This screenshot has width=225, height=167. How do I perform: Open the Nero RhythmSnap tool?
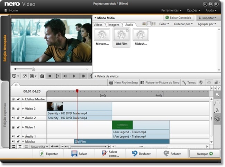(x=124, y=82)
